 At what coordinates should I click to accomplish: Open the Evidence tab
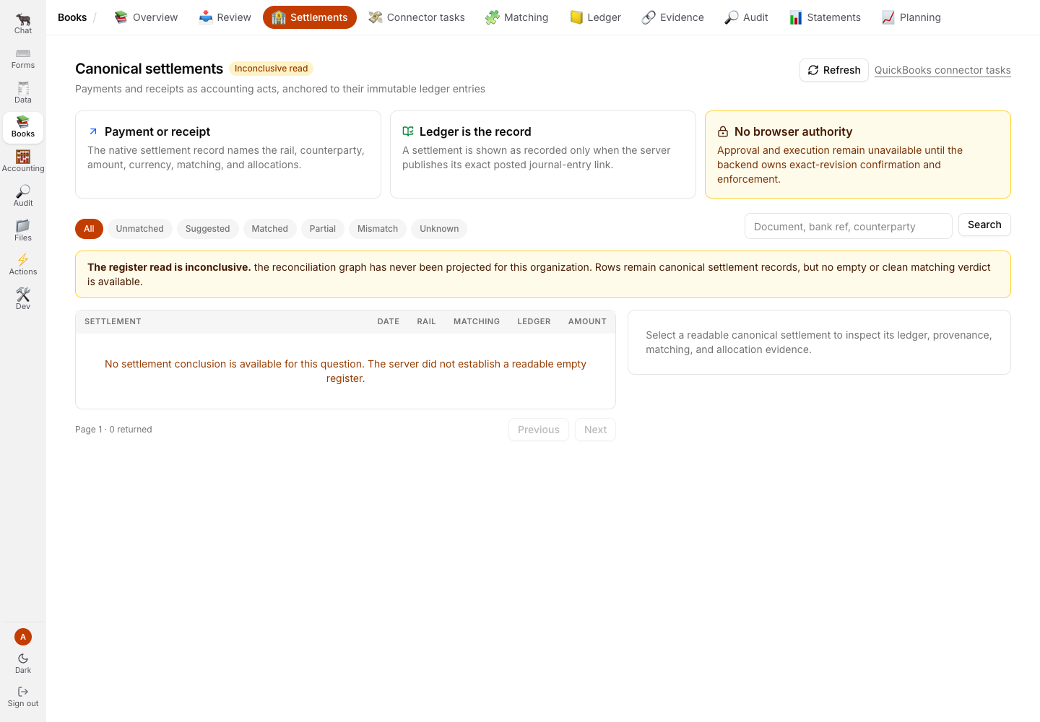(x=673, y=17)
